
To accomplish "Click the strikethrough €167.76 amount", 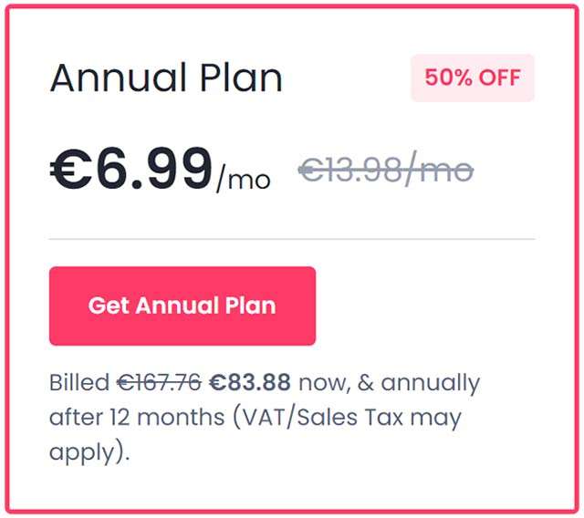I will pyautogui.click(x=159, y=383).
